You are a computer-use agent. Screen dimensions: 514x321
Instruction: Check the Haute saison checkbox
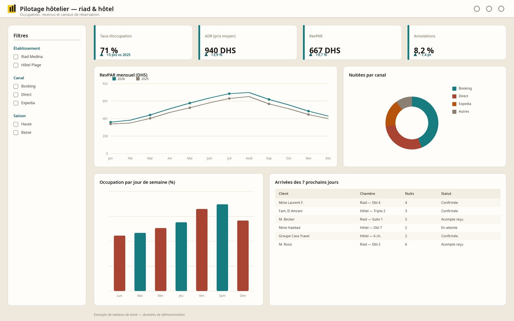coord(16,124)
